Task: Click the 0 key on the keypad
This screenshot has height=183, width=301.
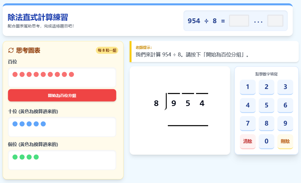Action: 266,141
